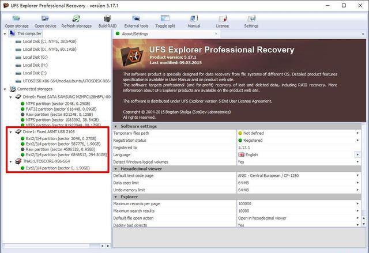The height and width of the screenshot is (253, 369).
Task: Select Local Disk (G:)
Action: (x=32, y=58)
